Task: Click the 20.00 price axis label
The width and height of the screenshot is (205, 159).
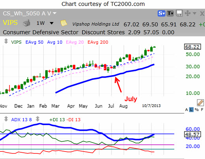Action: pos(193,76)
